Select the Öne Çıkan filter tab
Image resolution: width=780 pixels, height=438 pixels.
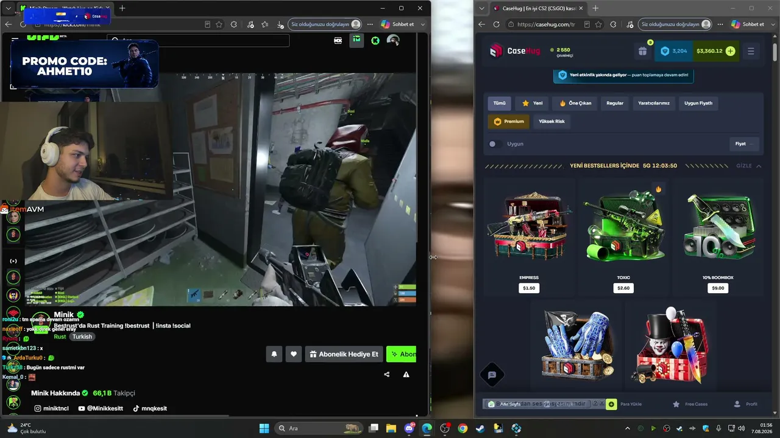coord(575,103)
